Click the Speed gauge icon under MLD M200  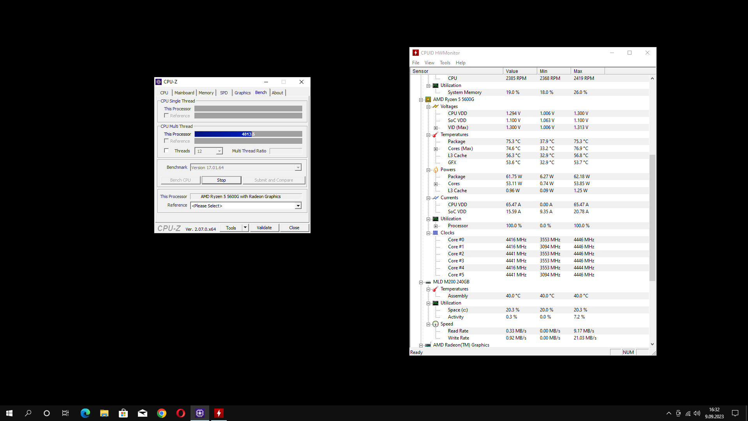point(436,324)
